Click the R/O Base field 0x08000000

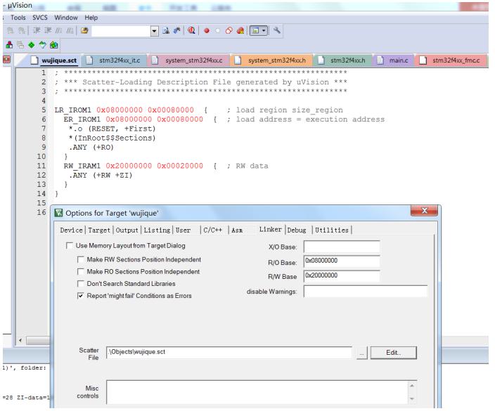pos(342,261)
